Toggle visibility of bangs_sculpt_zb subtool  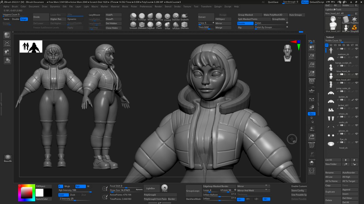[x=357, y=57]
